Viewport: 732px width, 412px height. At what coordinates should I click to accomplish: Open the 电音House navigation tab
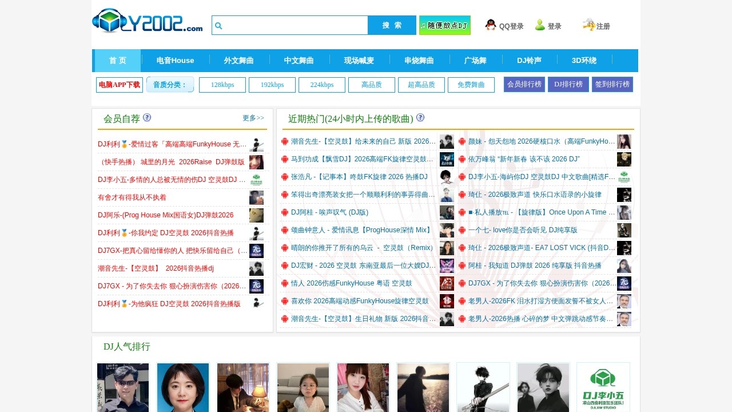coord(175,61)
